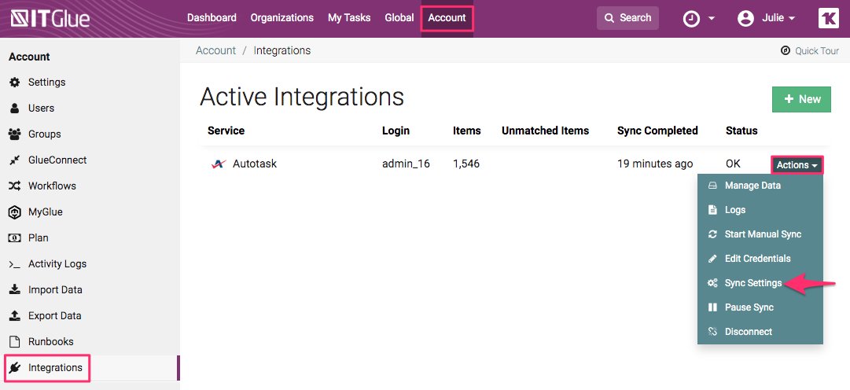Click the Runbooks document icon
850x390 pixels.
(x=15, y=342)
